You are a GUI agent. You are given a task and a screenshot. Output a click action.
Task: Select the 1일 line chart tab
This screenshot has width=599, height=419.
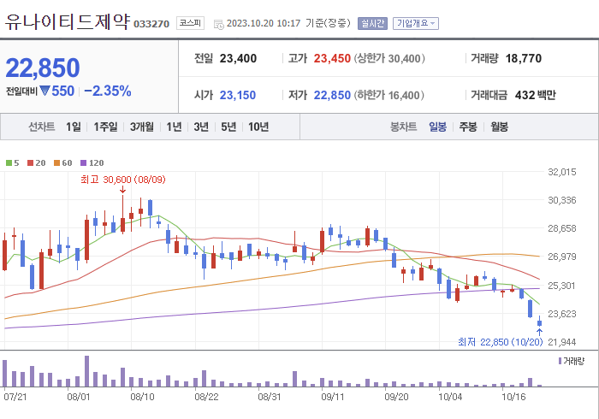[74, 127]
